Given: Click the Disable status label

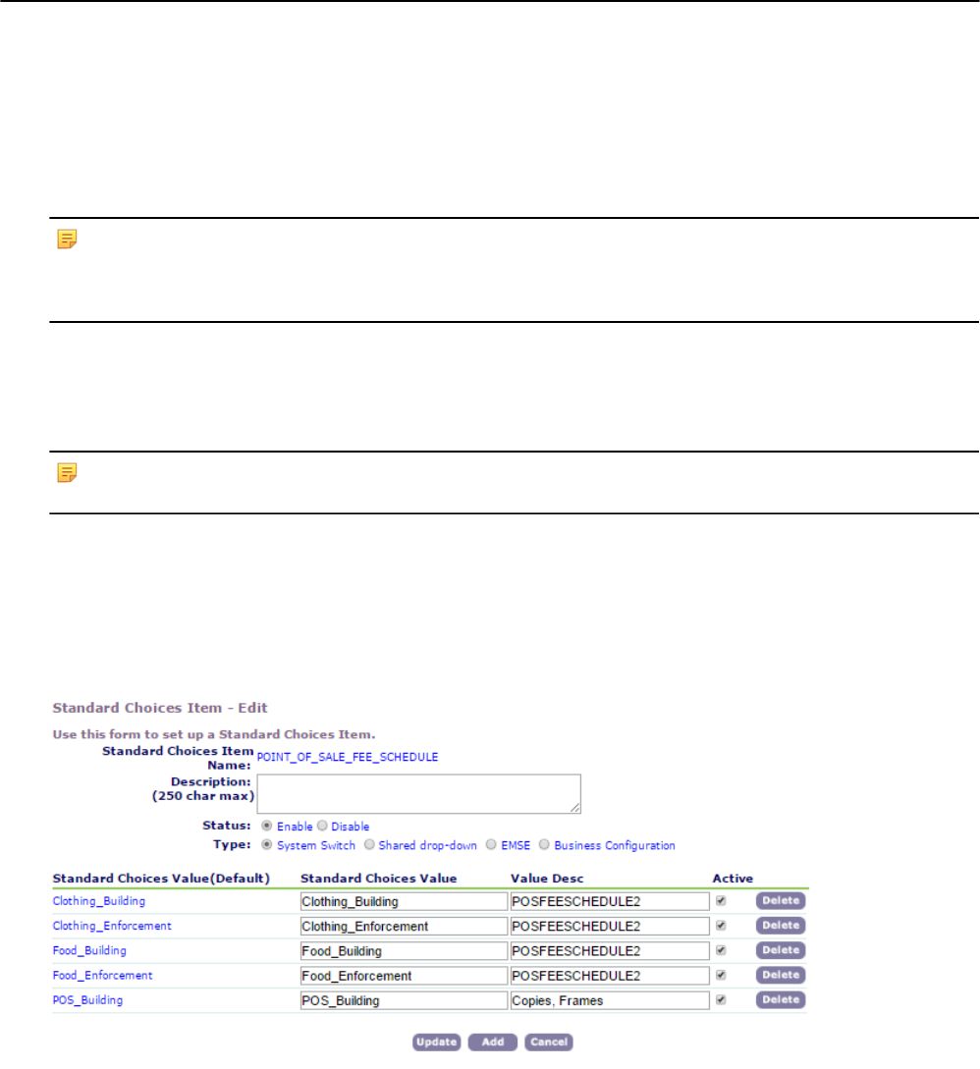Looking at the screenshot, I should [x=350, y=827].
